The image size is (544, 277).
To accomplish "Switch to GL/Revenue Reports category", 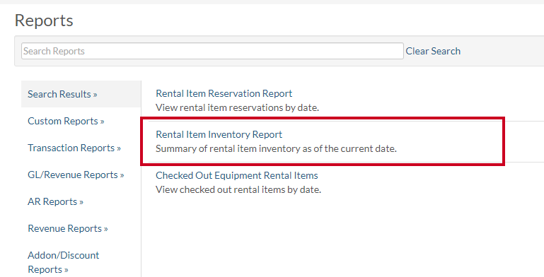I will 76,175.
